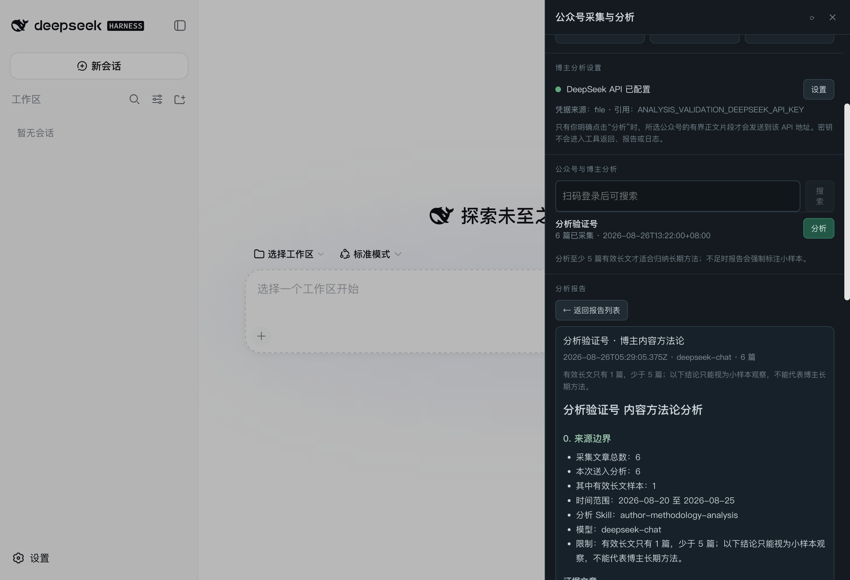Screen dimensions: 850x580
Task: Click the report date and deepseek-chat meta line
Action: tap(659, 357)
